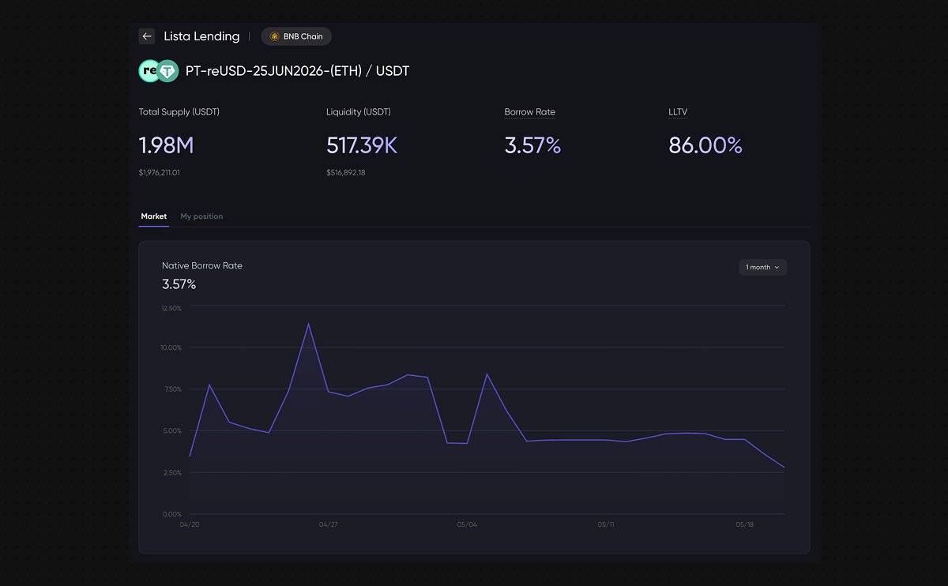Screen dimensions: 948x586
Task: Click the 04/27 date on the x-axis
Action: click(x=329, y=524)
